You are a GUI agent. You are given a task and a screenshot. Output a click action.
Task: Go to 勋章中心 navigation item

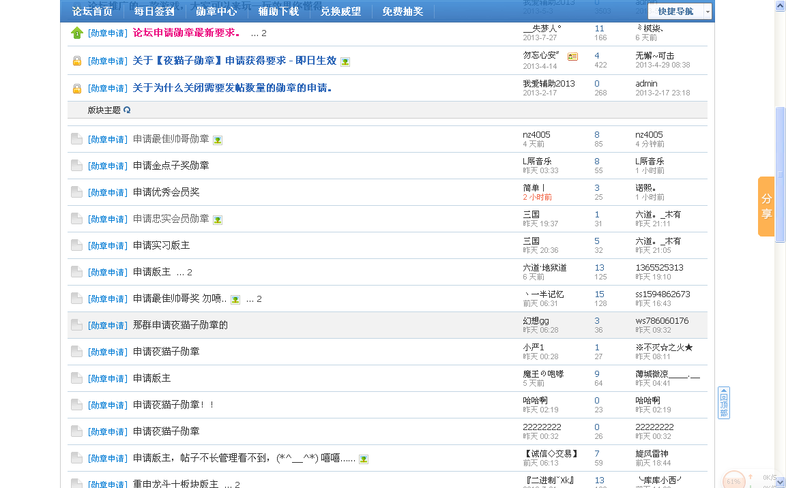[x=216, y=11]
